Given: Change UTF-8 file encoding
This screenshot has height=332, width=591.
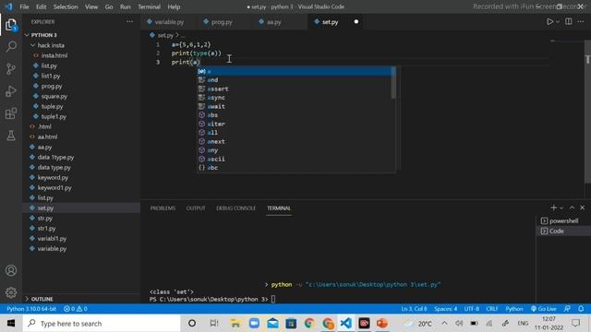Looking at the screenshot, I should [472, 309].
